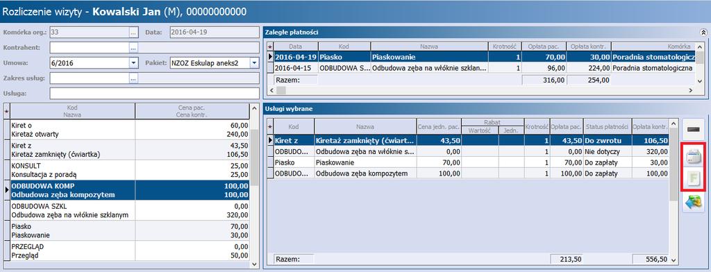The height and width of the screenshot is (272, 711).
Task: Open the Pakiet dropdown list
Action: click(x=254, y=63)
